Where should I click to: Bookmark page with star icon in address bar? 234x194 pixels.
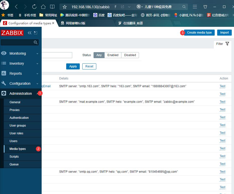click(x=65, y=7)
